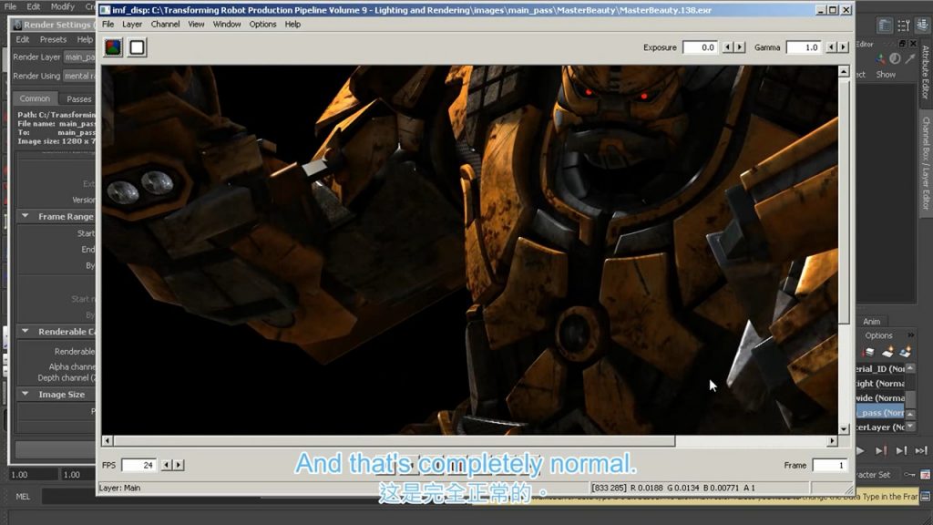Image resolution: width=933 pixels, height=525 pixels.
Task: Collapse the Renderable Cameras section
Action: (x=25, y=331)
